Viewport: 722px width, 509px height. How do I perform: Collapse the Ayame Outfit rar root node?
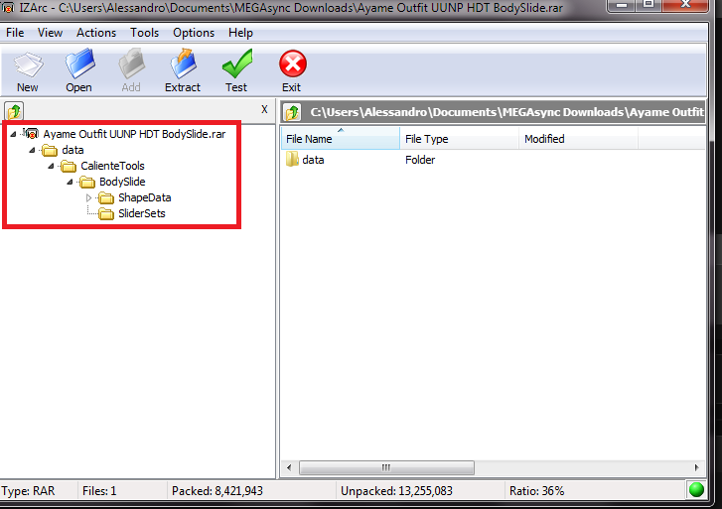pos(13,134)
